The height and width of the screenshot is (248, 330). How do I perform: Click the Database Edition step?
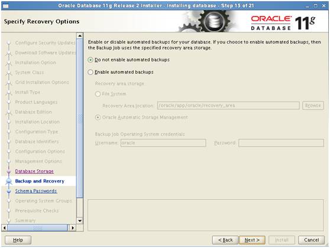pos(34,112)
